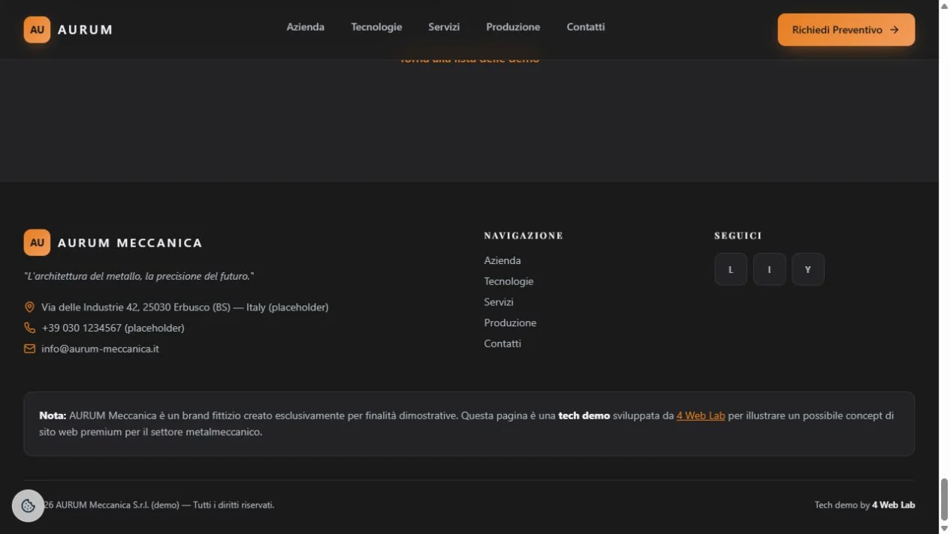Follow the footer Azienda link
This screenshot has height=534, width=950.
coord(502,260)
